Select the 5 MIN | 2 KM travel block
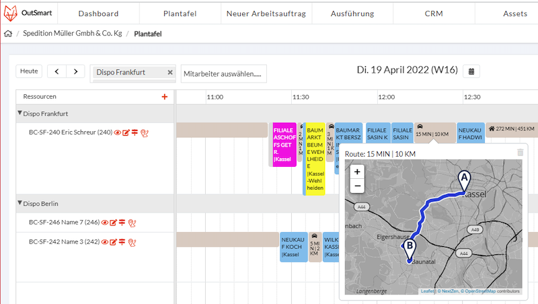538x304 pixels. pyautogui.click(x=315, y=247)
